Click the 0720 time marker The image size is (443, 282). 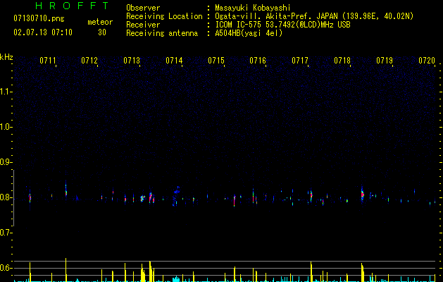[x=427, y=61]
